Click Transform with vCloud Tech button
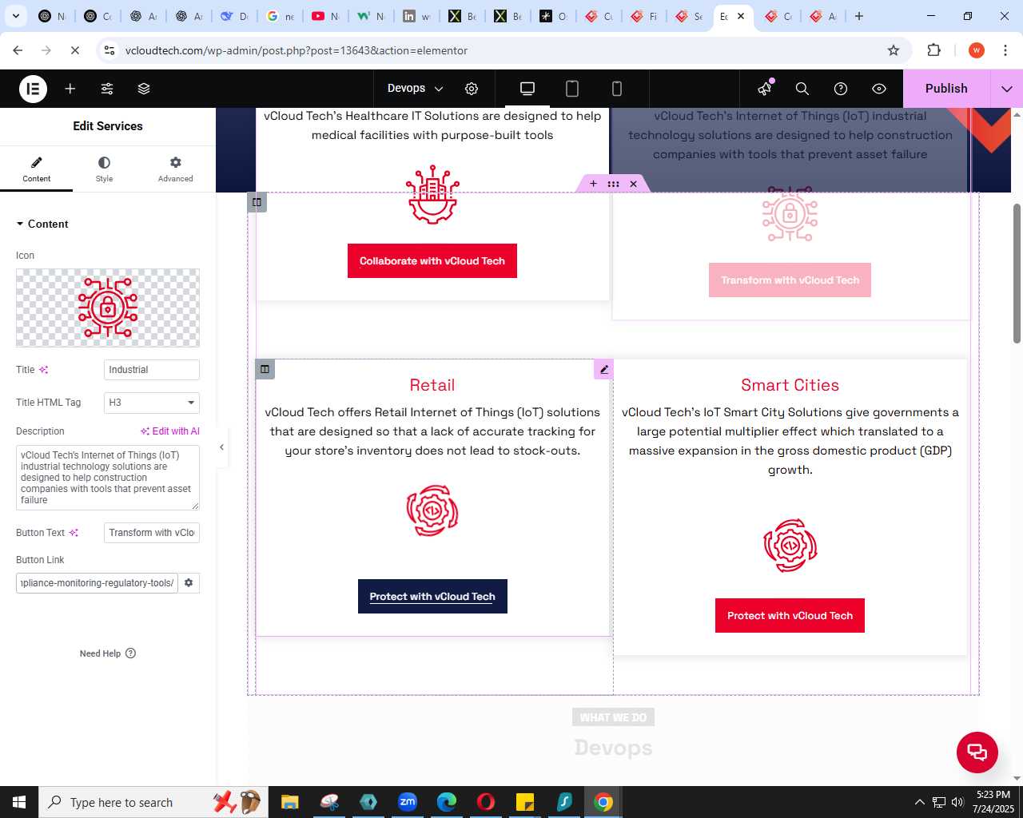1023x818 pixels. [790, 280]
